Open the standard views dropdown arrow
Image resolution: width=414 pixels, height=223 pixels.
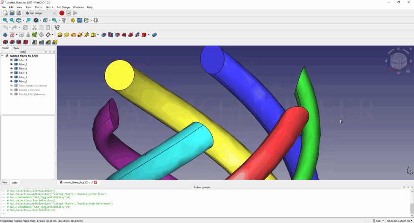(x=23, y=20)
